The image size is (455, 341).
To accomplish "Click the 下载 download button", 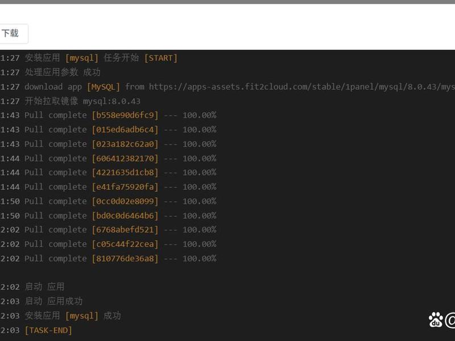I will click(x=14, y=34).
